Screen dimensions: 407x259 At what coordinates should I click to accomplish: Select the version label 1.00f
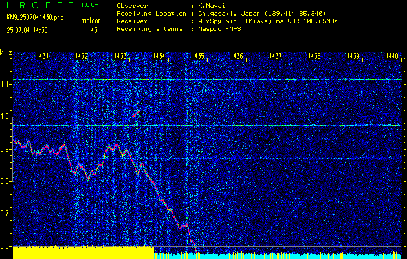tap(89, 5)
